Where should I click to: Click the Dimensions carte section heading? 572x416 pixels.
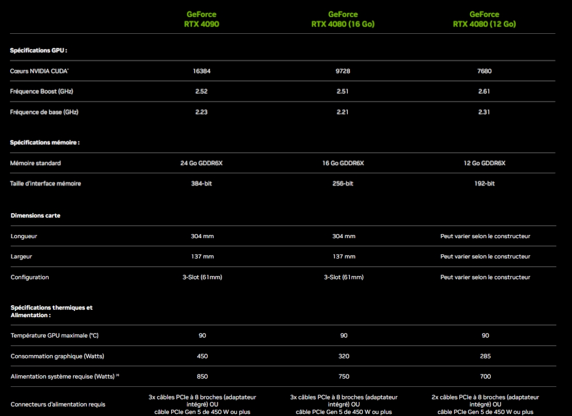[x=35, y=216]
